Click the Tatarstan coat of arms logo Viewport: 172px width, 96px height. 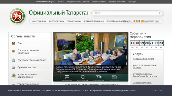click(17, 16)
